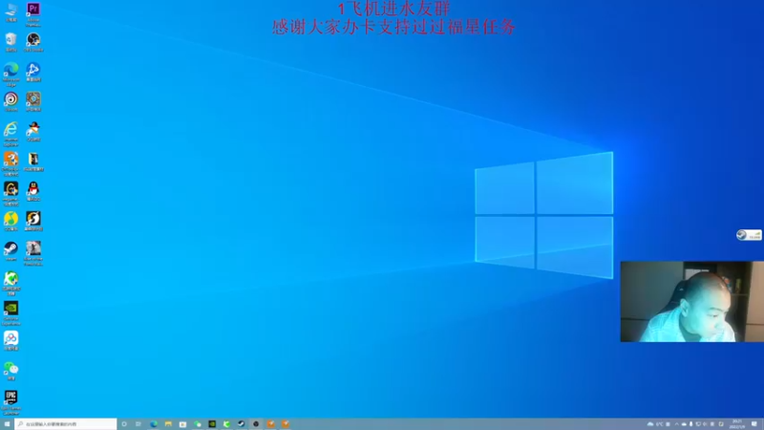764x430 pixels.
Task: Open File Explorer from the taskbar
Action: [168, 424]
